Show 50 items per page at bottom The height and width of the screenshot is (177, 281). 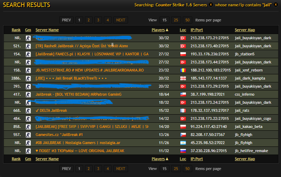[187, 169]
